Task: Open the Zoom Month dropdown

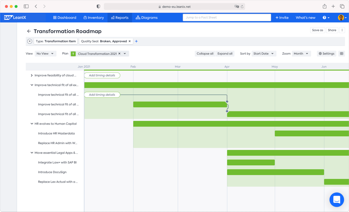Action: click(301, 54)
